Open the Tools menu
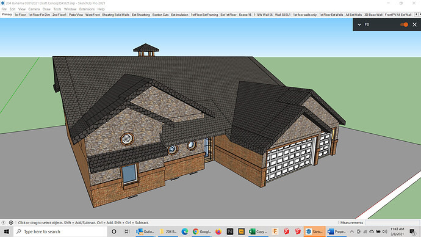Viewport: 421px width, 237px height. click(x=57, y=9)
